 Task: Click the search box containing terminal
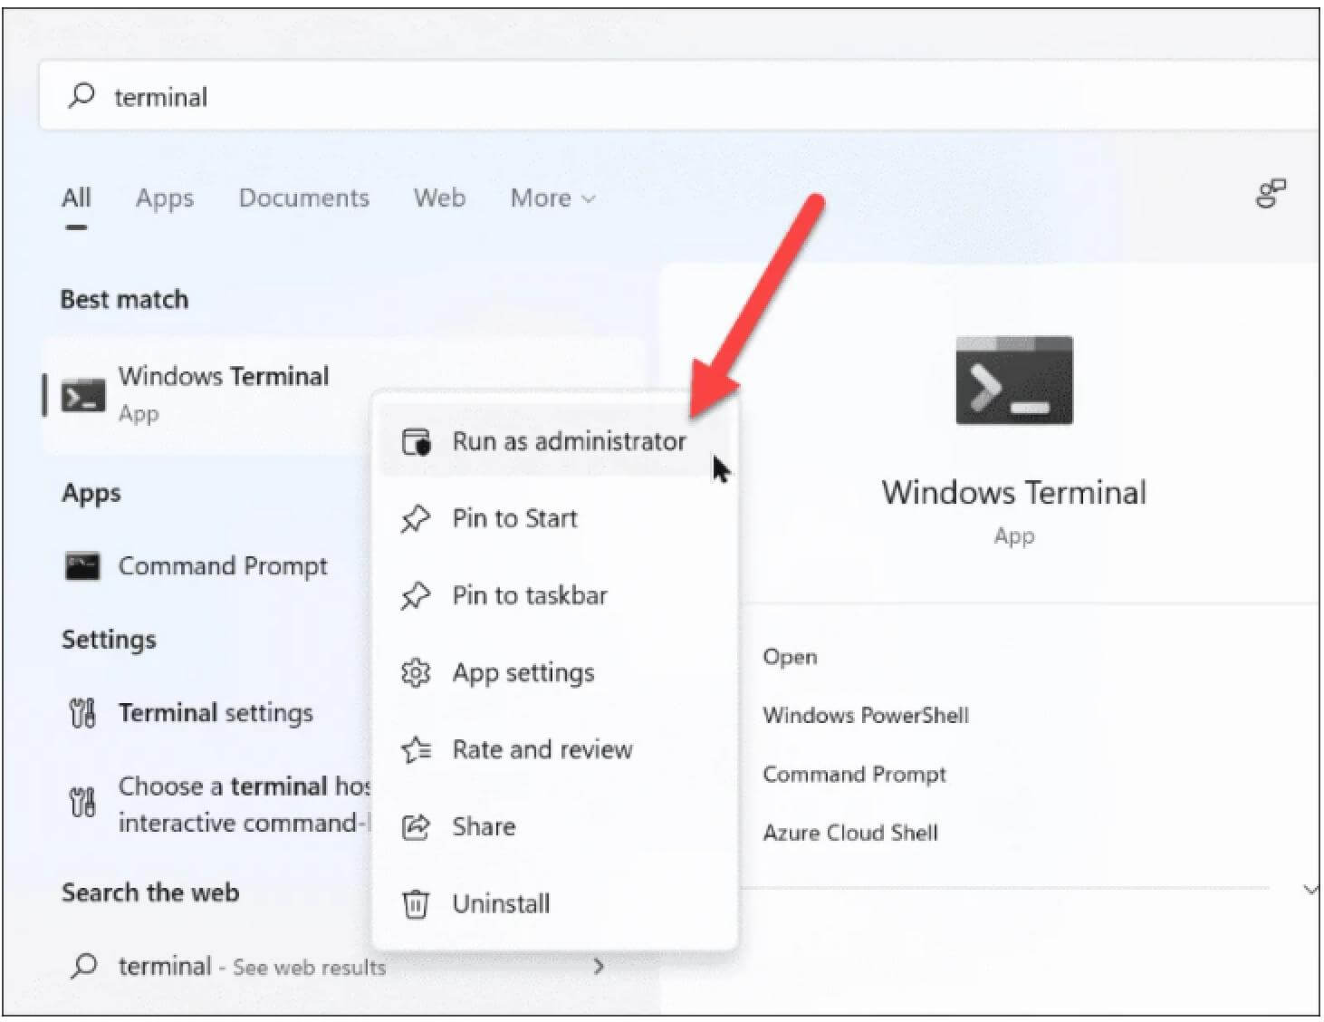tap(634, 97)
